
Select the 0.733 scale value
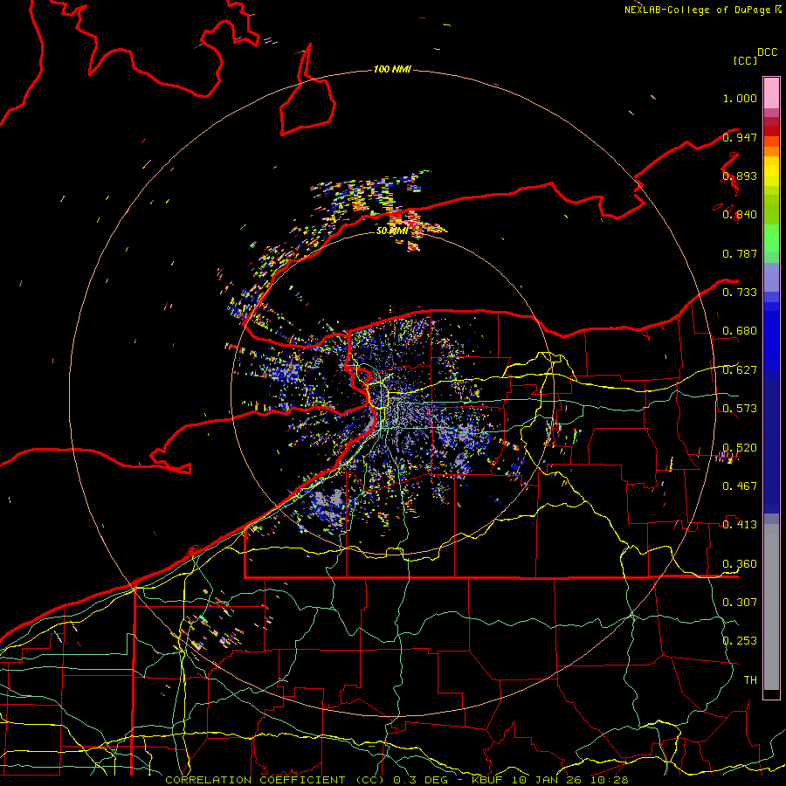coord(740,292)
